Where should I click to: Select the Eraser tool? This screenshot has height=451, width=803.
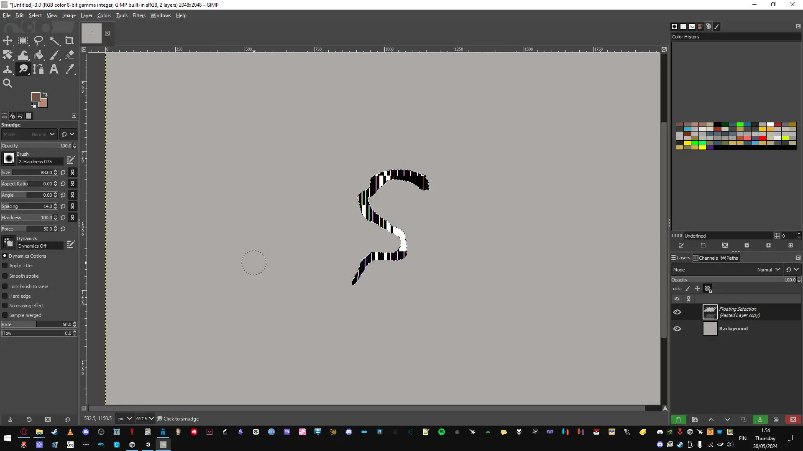69,55
